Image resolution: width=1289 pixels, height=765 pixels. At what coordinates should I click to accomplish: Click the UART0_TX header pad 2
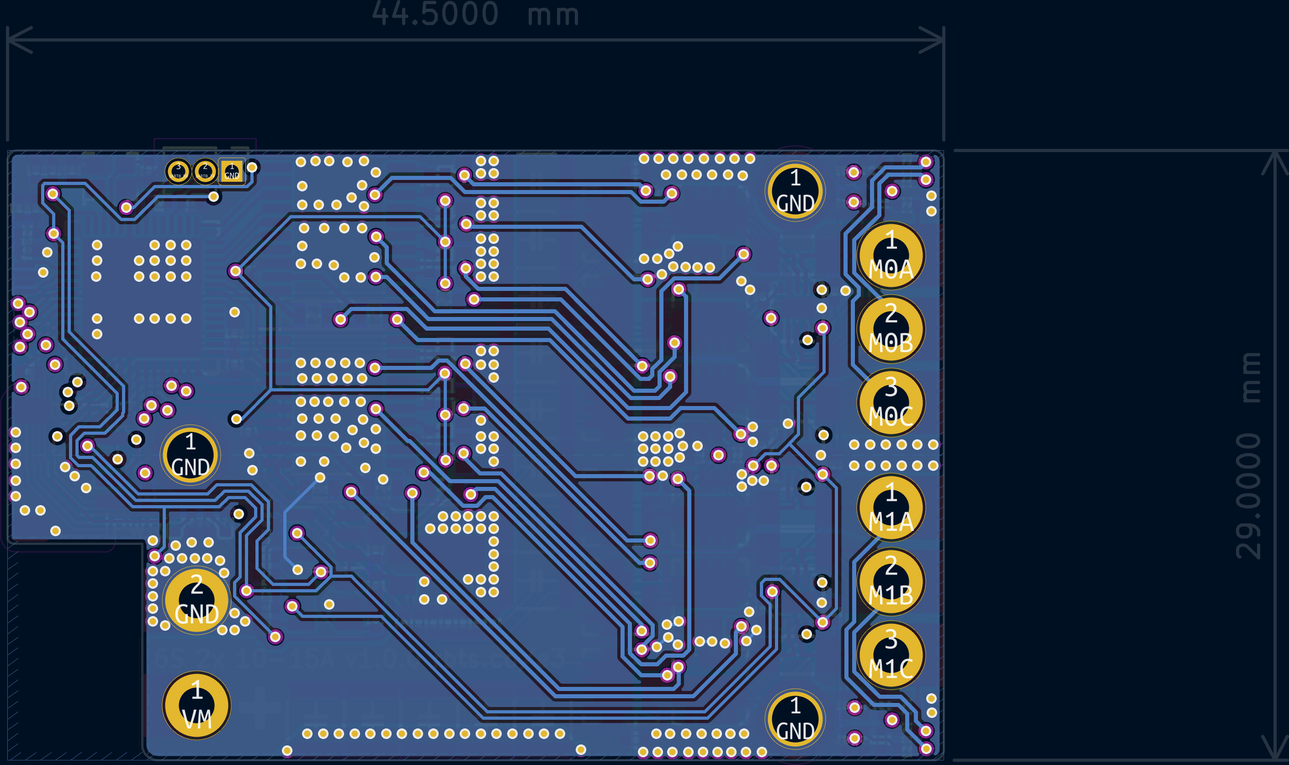(x=205, y=171)
